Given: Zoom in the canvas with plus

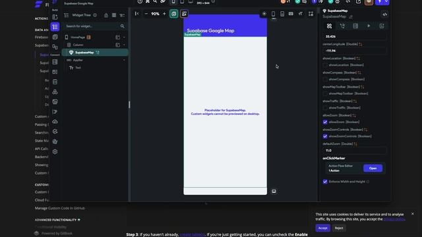Looking at the screenshot, I should [164, 14].
